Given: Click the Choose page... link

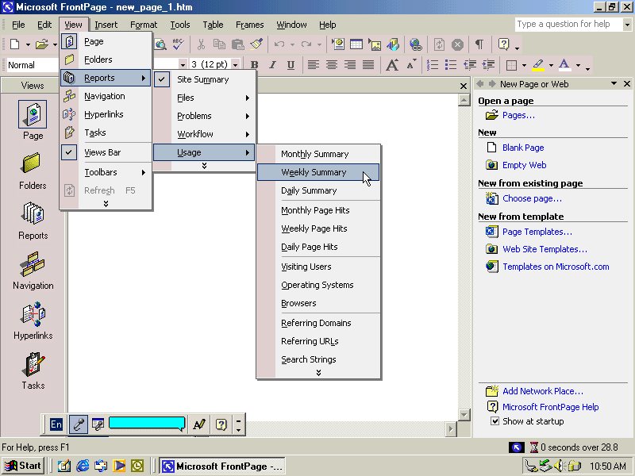Looking at the screenshot, I should click(532, 198).
